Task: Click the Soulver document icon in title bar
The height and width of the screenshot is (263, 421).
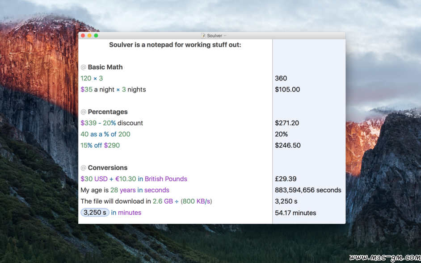Action: [203, 35]
